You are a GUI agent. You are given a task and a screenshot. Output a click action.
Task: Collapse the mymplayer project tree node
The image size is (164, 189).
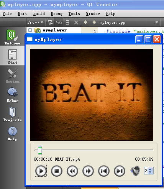pos(30,30)
